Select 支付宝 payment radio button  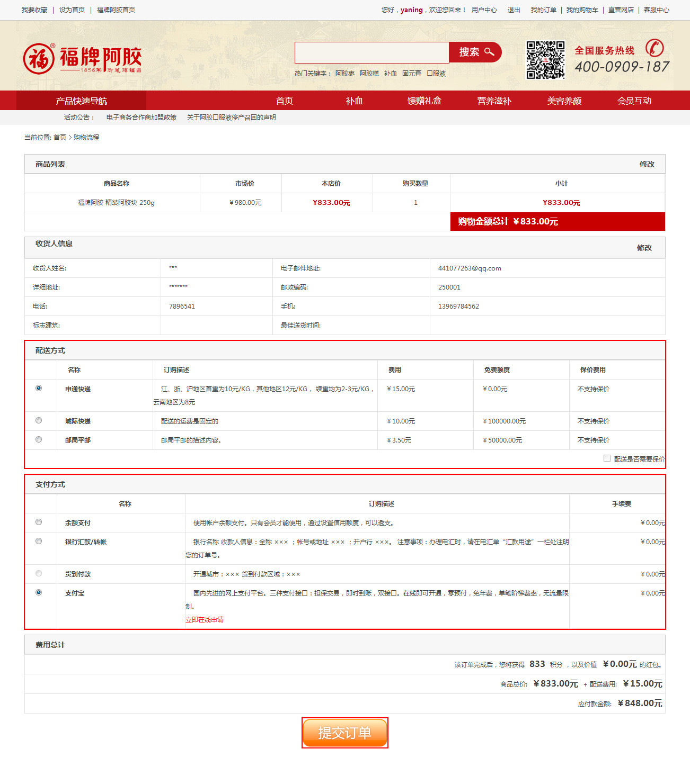pyautogui.click(x=39, y=592)
